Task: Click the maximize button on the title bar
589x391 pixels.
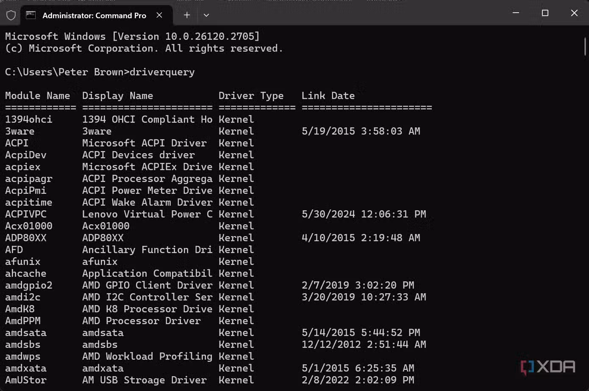Action: coord(545,13)
